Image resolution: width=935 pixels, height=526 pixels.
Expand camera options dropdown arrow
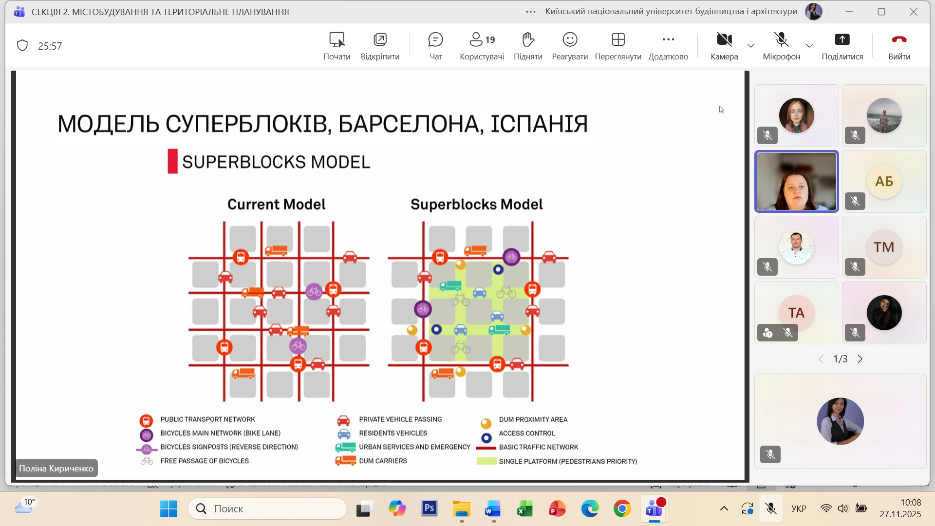(751, 46)
